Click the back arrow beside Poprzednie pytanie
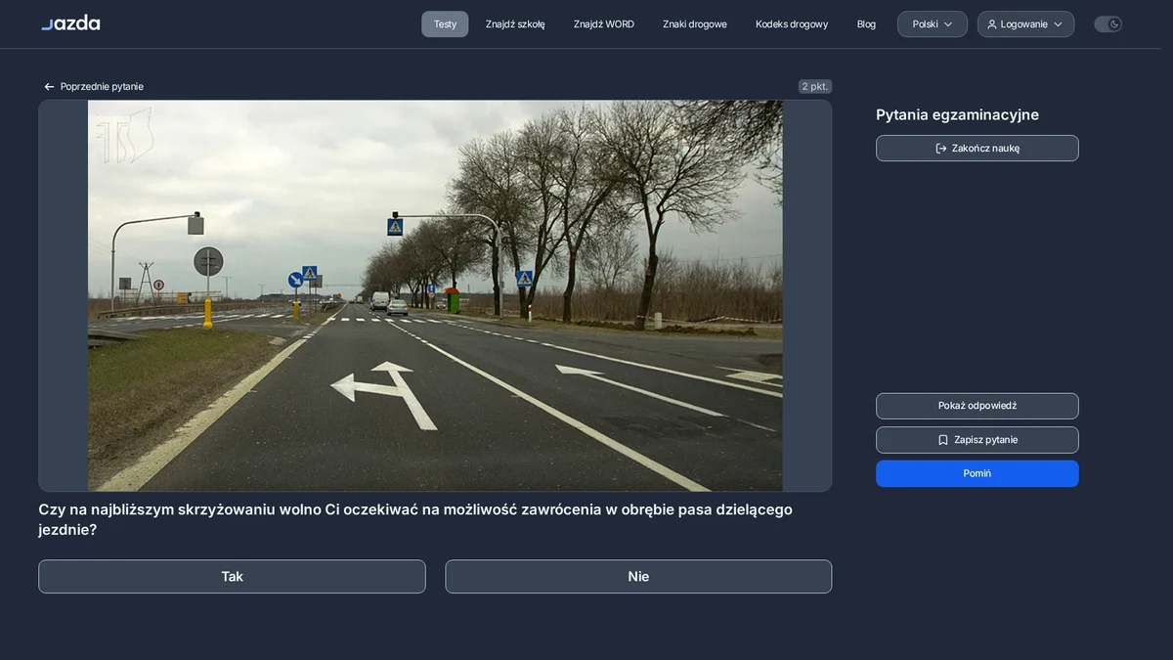The width and height of the screenshot is (1173, 660). [49, 87]
